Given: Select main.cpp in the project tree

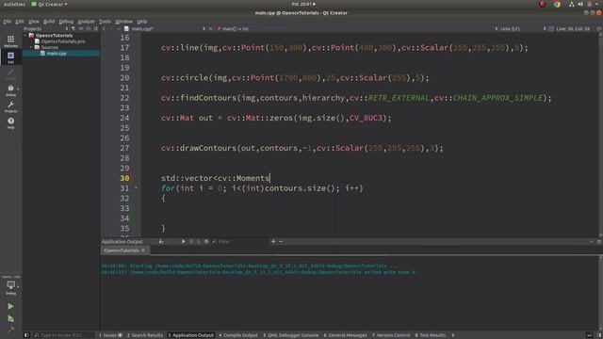Looking at the screenshot, I should click(x=57, y=54).
